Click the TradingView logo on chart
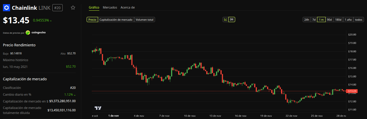Image resolution: width=367 pixels, height=119 pixels. click(x=98, y=108)
